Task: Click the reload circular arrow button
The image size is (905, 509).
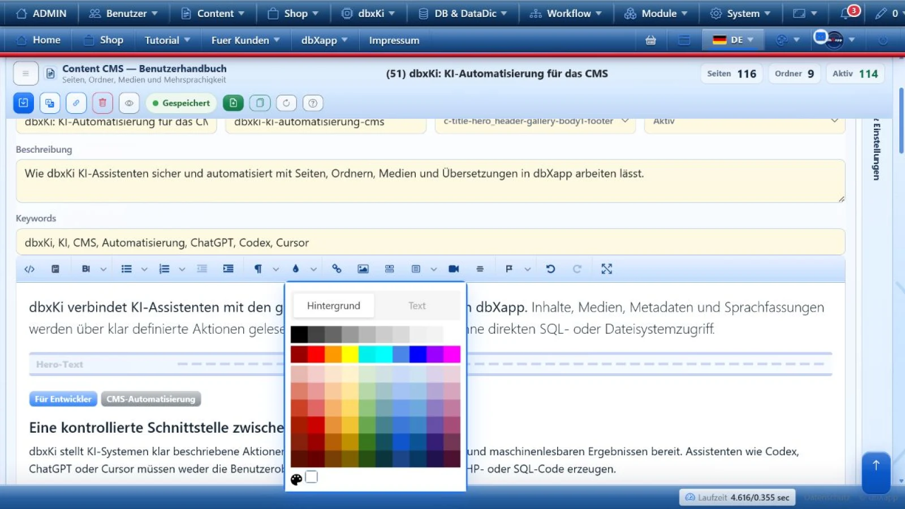Action: pos(286,103)
